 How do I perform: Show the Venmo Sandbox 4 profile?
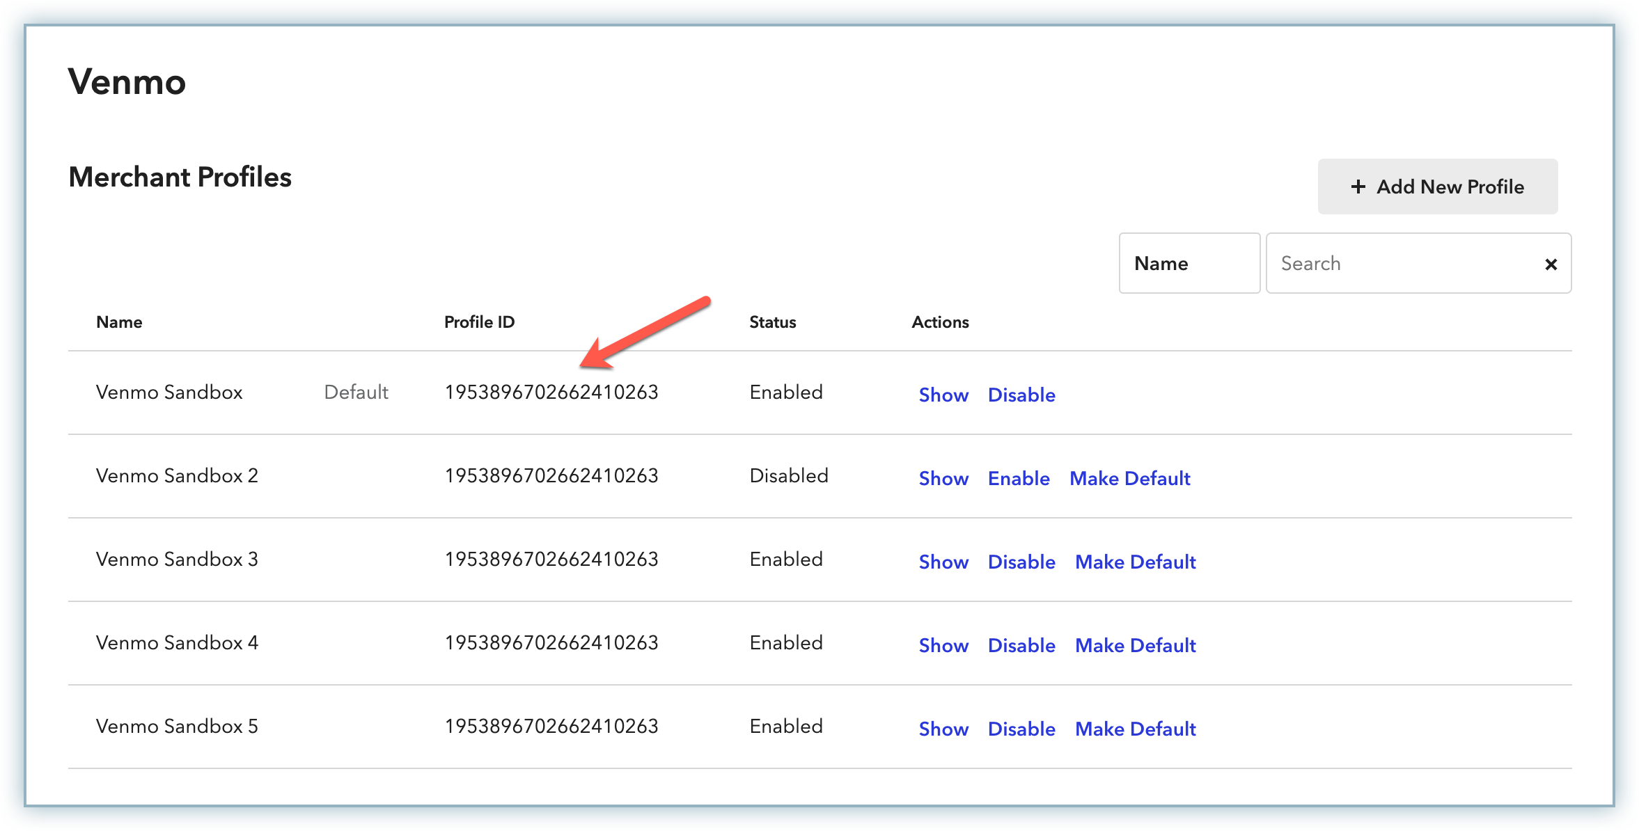point(943,645)
